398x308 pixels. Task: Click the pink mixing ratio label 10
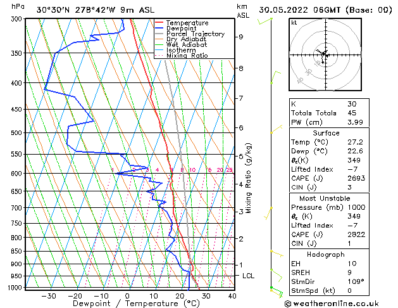(x=192, y=170)
